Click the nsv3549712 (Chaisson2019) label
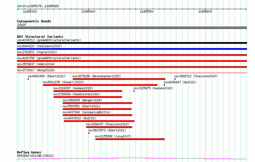 pyautogui.click(x=196, y=76)
